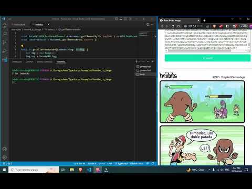Toggle primary side bar layout icon in title bar
The height and width of the screenshot is (189, 252).
click(x=116, y=19)
